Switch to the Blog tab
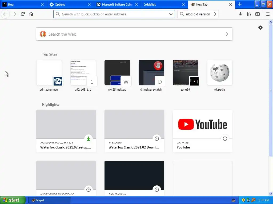273x204 pixels. (x=23, y=5)
